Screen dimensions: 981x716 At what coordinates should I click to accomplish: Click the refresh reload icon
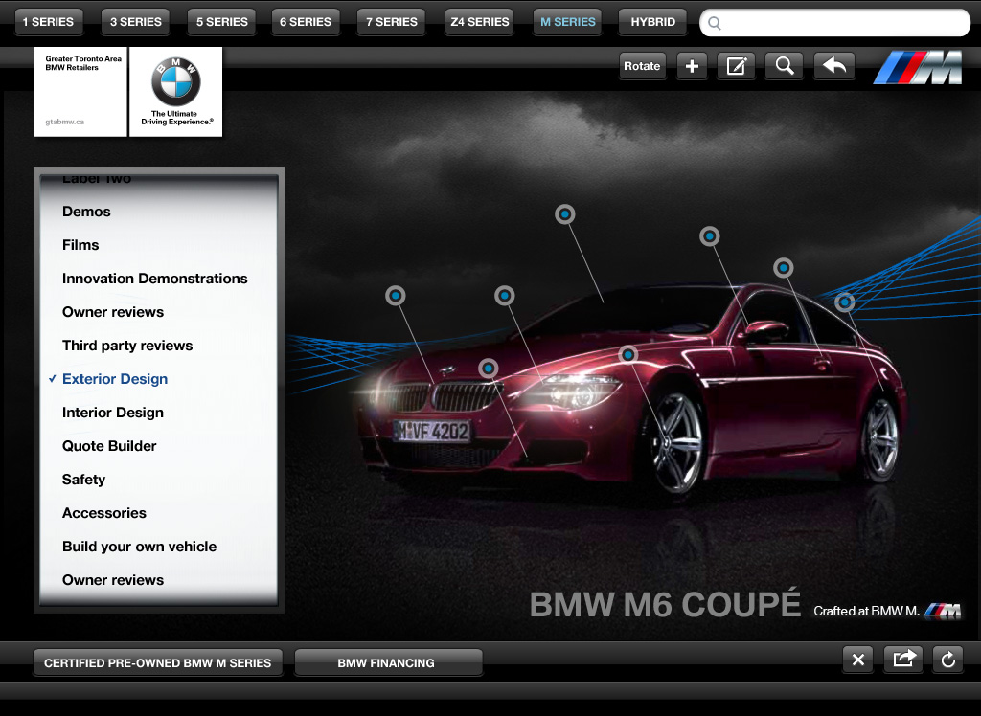coord(947,660)
